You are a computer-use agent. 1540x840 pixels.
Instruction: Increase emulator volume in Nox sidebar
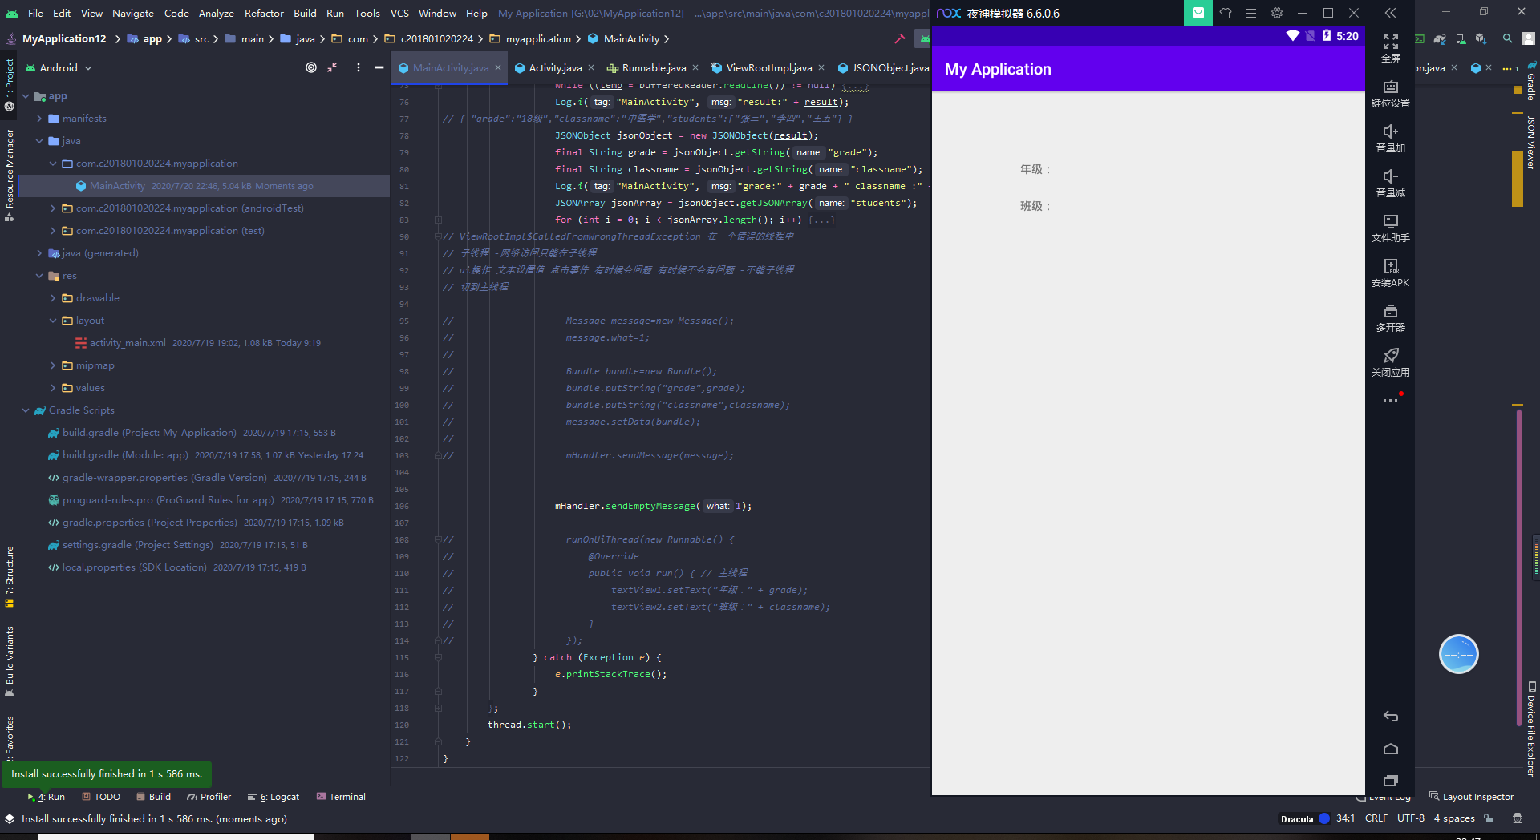(1390, 138)
